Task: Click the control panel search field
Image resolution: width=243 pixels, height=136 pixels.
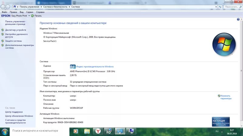Action: pos(231,7)
